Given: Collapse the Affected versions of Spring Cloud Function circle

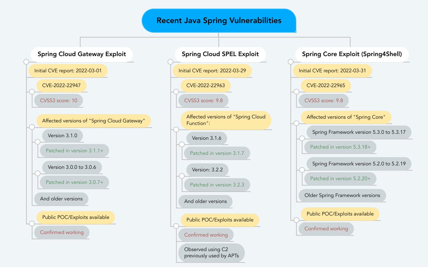Looking at the screenshot, I should [x=176, y=130].
